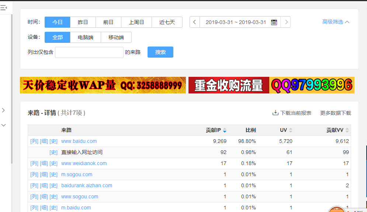Select 上周日 time filter

pyautogui.click(x=136, y=22)
